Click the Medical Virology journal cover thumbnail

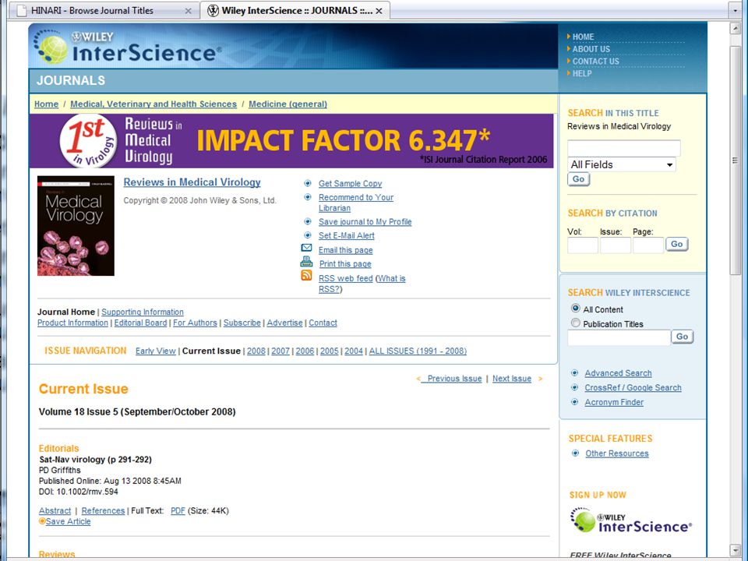tap(76, 226)
